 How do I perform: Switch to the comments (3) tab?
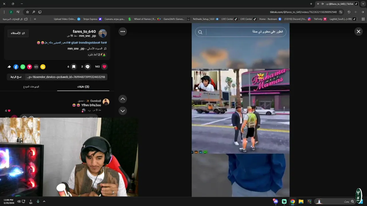coord(83,86)
